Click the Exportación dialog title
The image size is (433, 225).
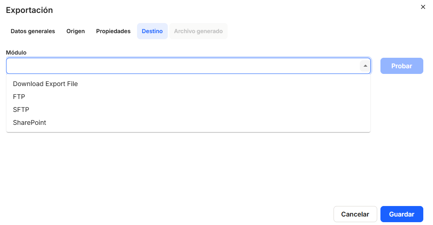click(29, 10)
